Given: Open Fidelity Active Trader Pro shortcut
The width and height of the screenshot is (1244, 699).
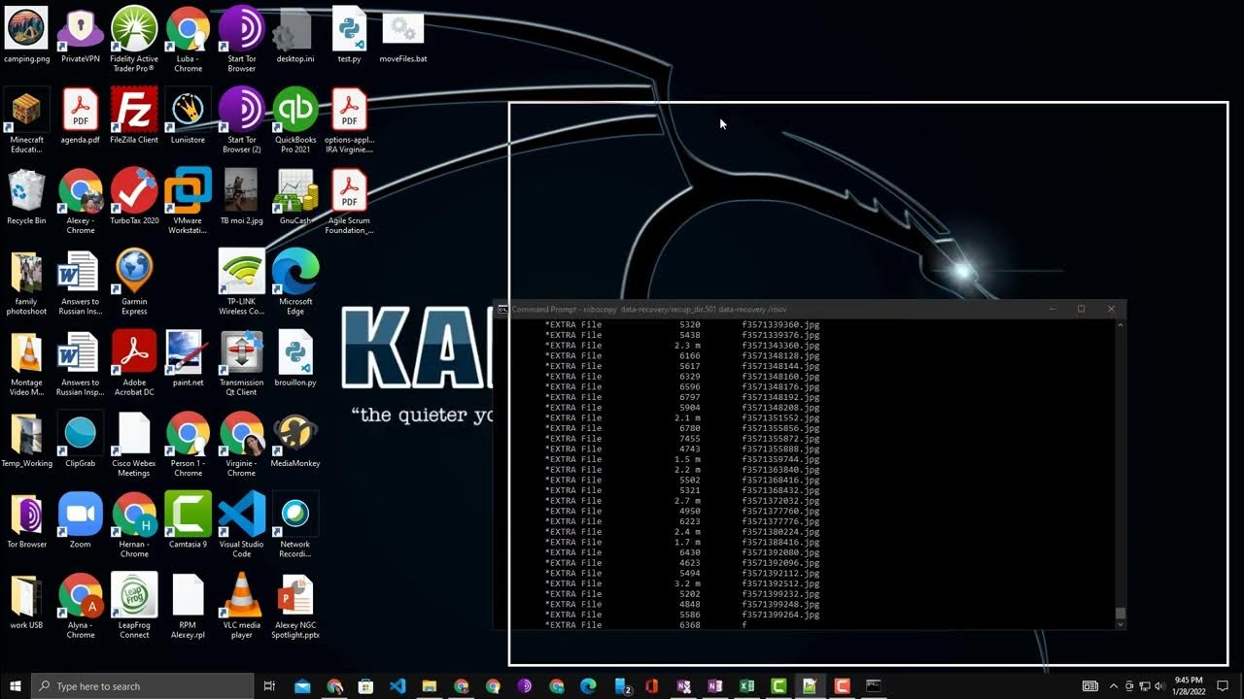Looking at the screenshot, I should point(134,39).
